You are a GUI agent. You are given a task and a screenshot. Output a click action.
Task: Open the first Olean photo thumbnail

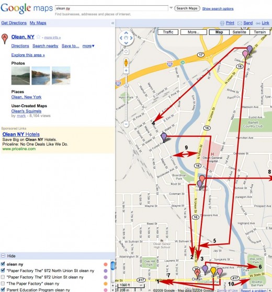[20, 76]
